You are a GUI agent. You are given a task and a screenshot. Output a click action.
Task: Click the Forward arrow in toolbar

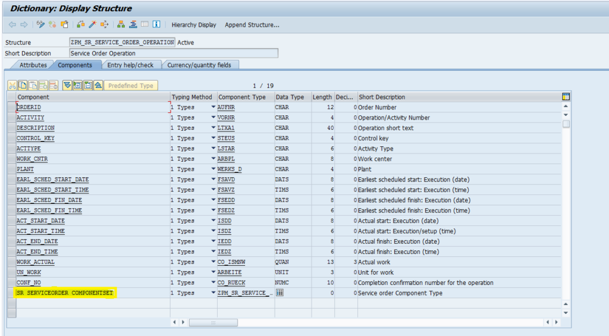(24, 24)
